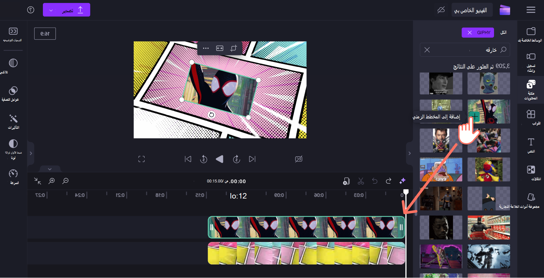The height and width of the screenshot is (278, 544).
Task: Open مكتبة المحتويات content library tab
Action: tap(531, 90)
